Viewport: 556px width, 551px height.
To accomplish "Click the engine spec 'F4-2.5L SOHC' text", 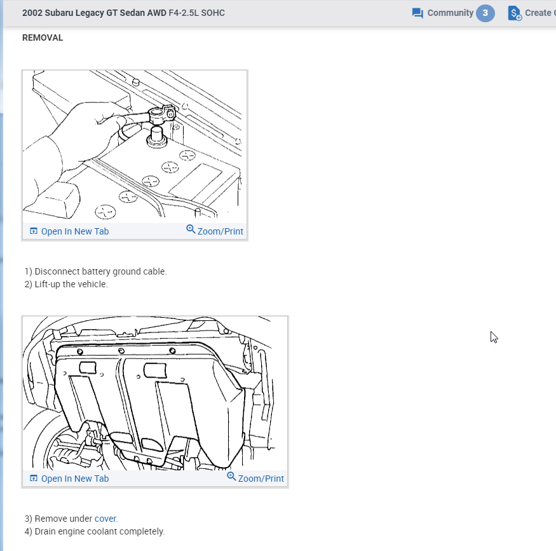I will [197, 13].
